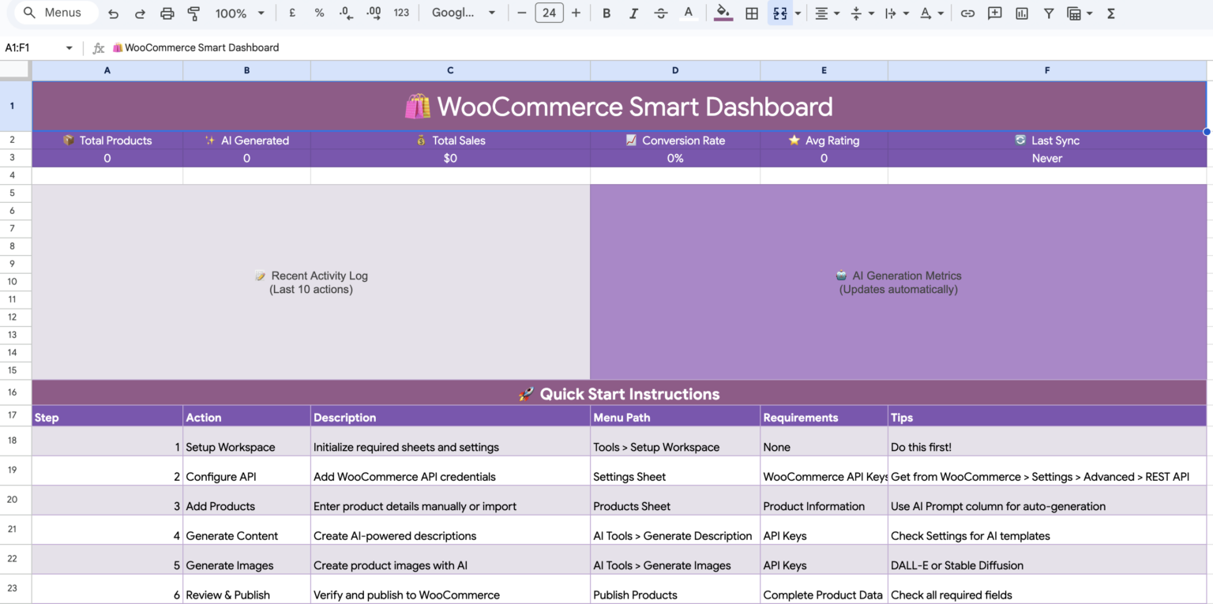The image size is (1213, 604).
Task: Increase decimal places icon
Action: [374, 13]
